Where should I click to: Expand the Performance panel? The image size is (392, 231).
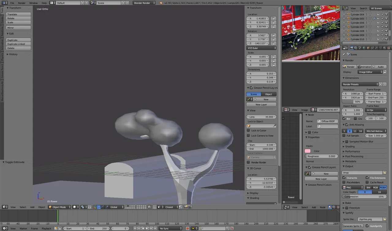tap(352, 151)
